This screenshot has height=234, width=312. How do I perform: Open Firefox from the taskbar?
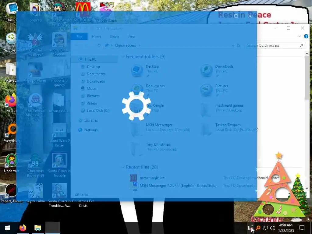coord(23,228)
